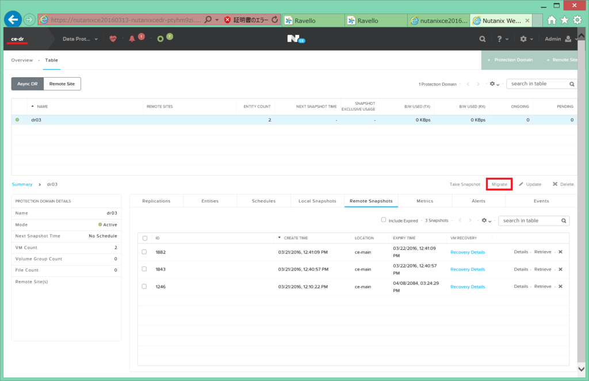Enable Include Expired checkbox
Viewport: 589px width, 381px height.
pos(384,220)
